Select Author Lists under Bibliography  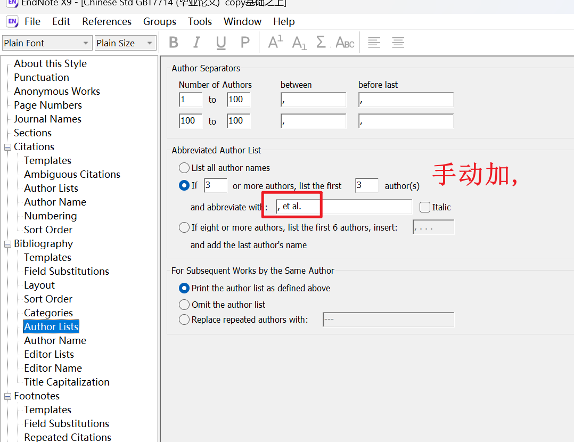click(x=51, y=326)
